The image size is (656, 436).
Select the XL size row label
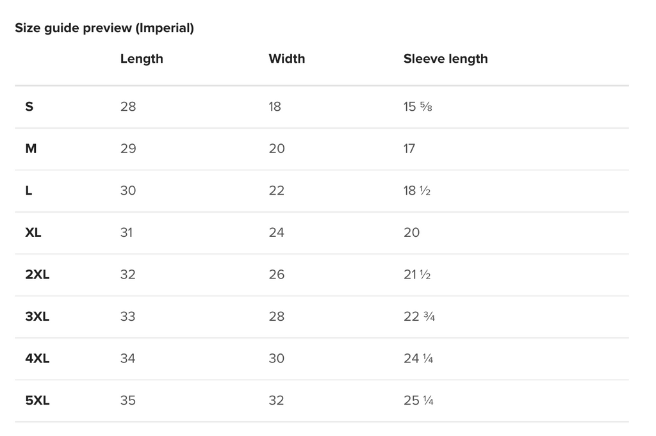33,233
